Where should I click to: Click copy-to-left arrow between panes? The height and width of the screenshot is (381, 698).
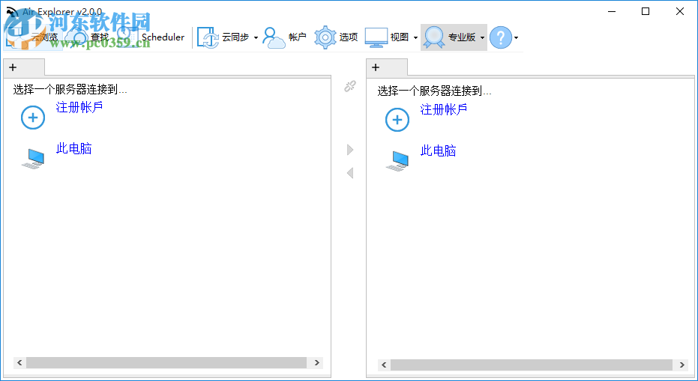350,172
